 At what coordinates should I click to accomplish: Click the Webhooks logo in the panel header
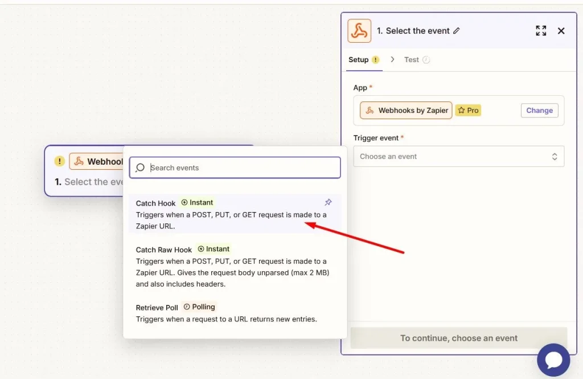(359, 31)
